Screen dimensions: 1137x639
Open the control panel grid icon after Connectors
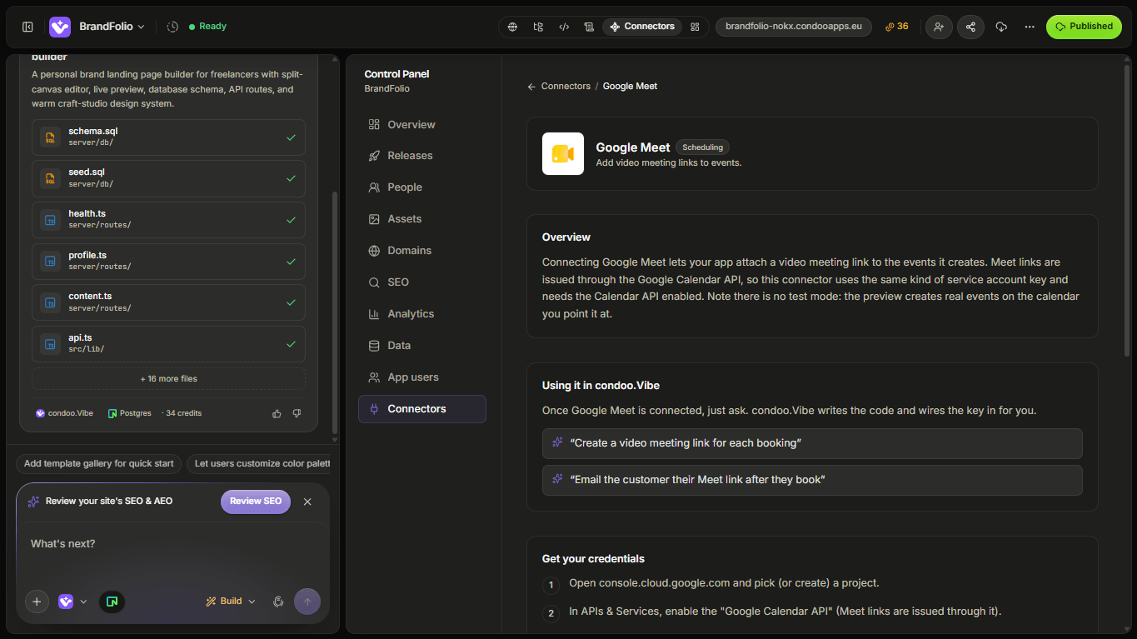click(695, 27)
